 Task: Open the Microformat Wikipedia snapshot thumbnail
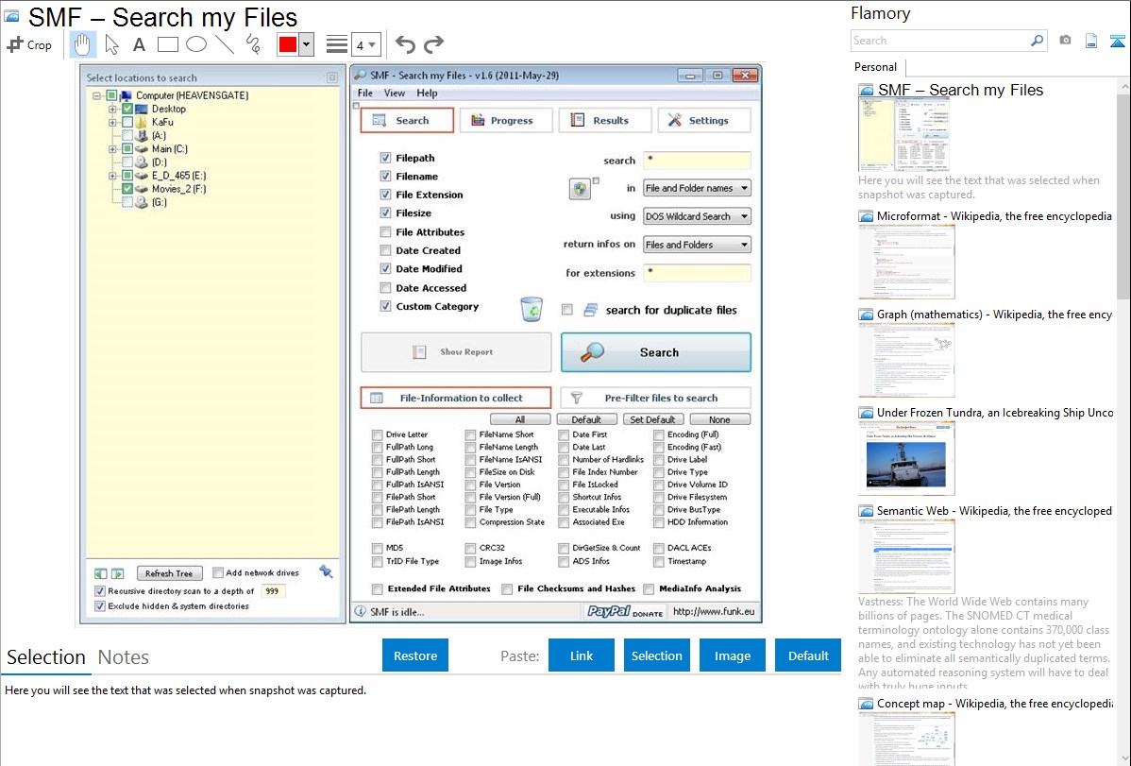[906, 262]
